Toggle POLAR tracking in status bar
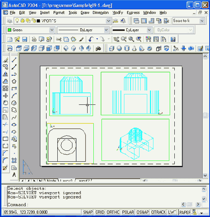The width and height of the screenshot is (210, 217). 128,212
